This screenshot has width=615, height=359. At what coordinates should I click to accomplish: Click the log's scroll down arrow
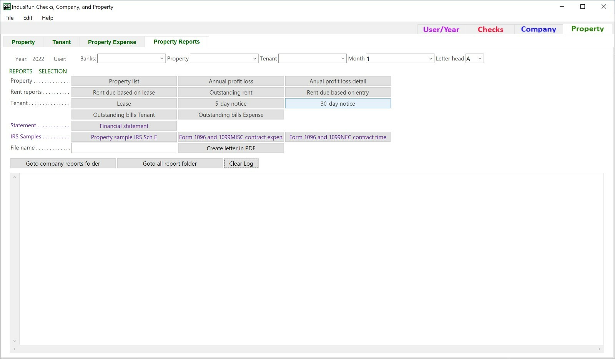[15, 341]
